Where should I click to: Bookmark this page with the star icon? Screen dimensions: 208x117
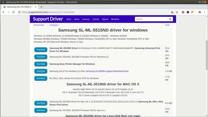pyautogui.click(x=177, y=12)
